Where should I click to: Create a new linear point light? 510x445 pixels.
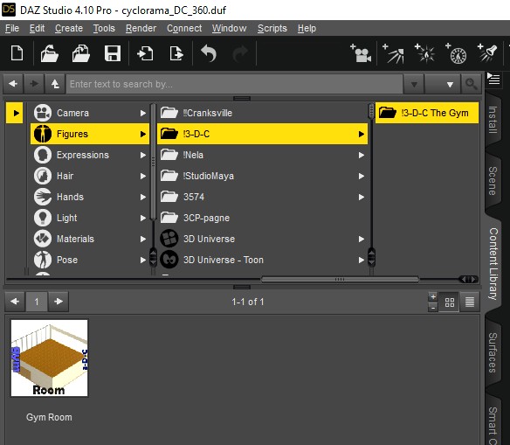(456, 53)
